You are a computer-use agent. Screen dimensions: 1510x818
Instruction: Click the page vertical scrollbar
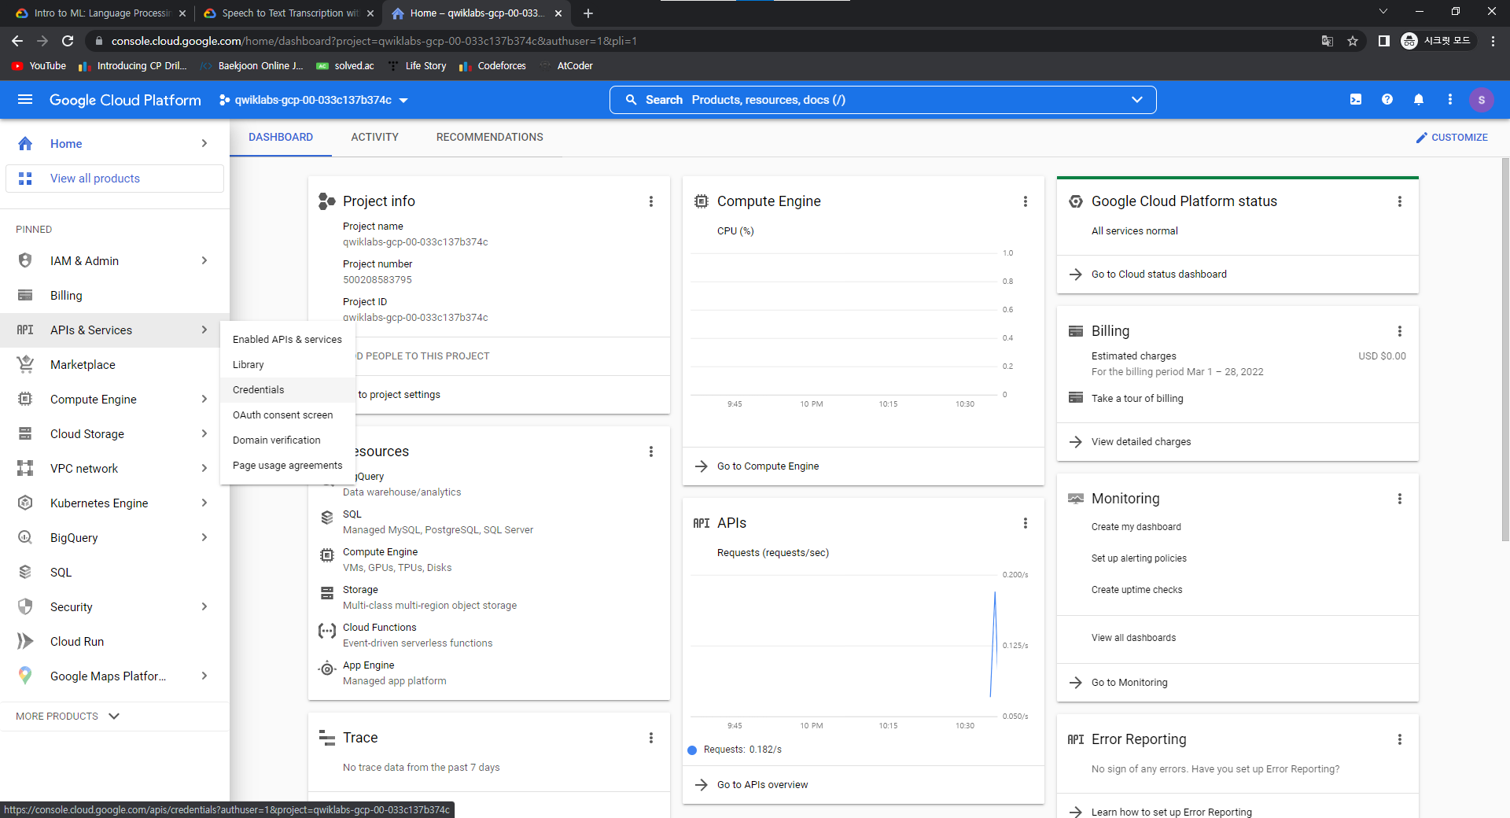point(1505,350)
